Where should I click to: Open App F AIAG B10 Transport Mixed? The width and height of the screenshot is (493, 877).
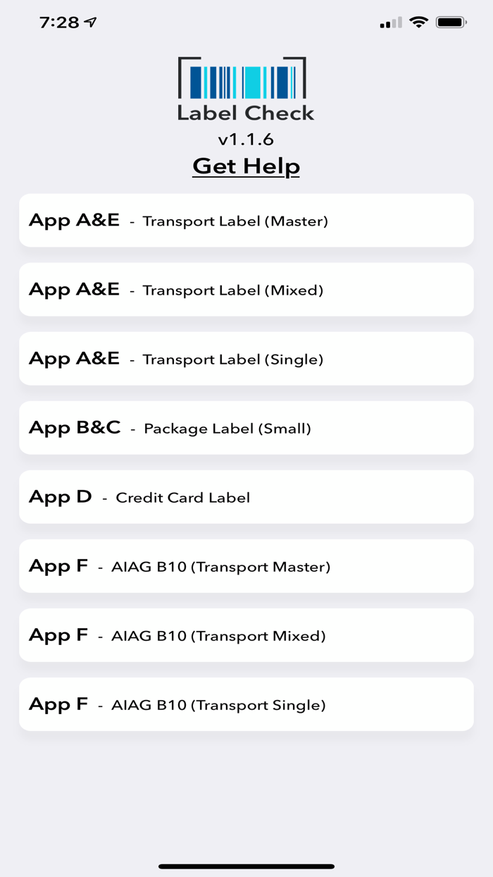pyautogui.click(x=245, y=635)
